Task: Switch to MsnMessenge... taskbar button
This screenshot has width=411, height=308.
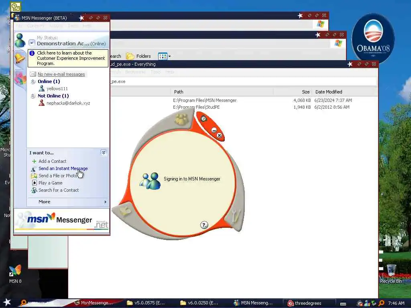Action: tap(94, 303)
